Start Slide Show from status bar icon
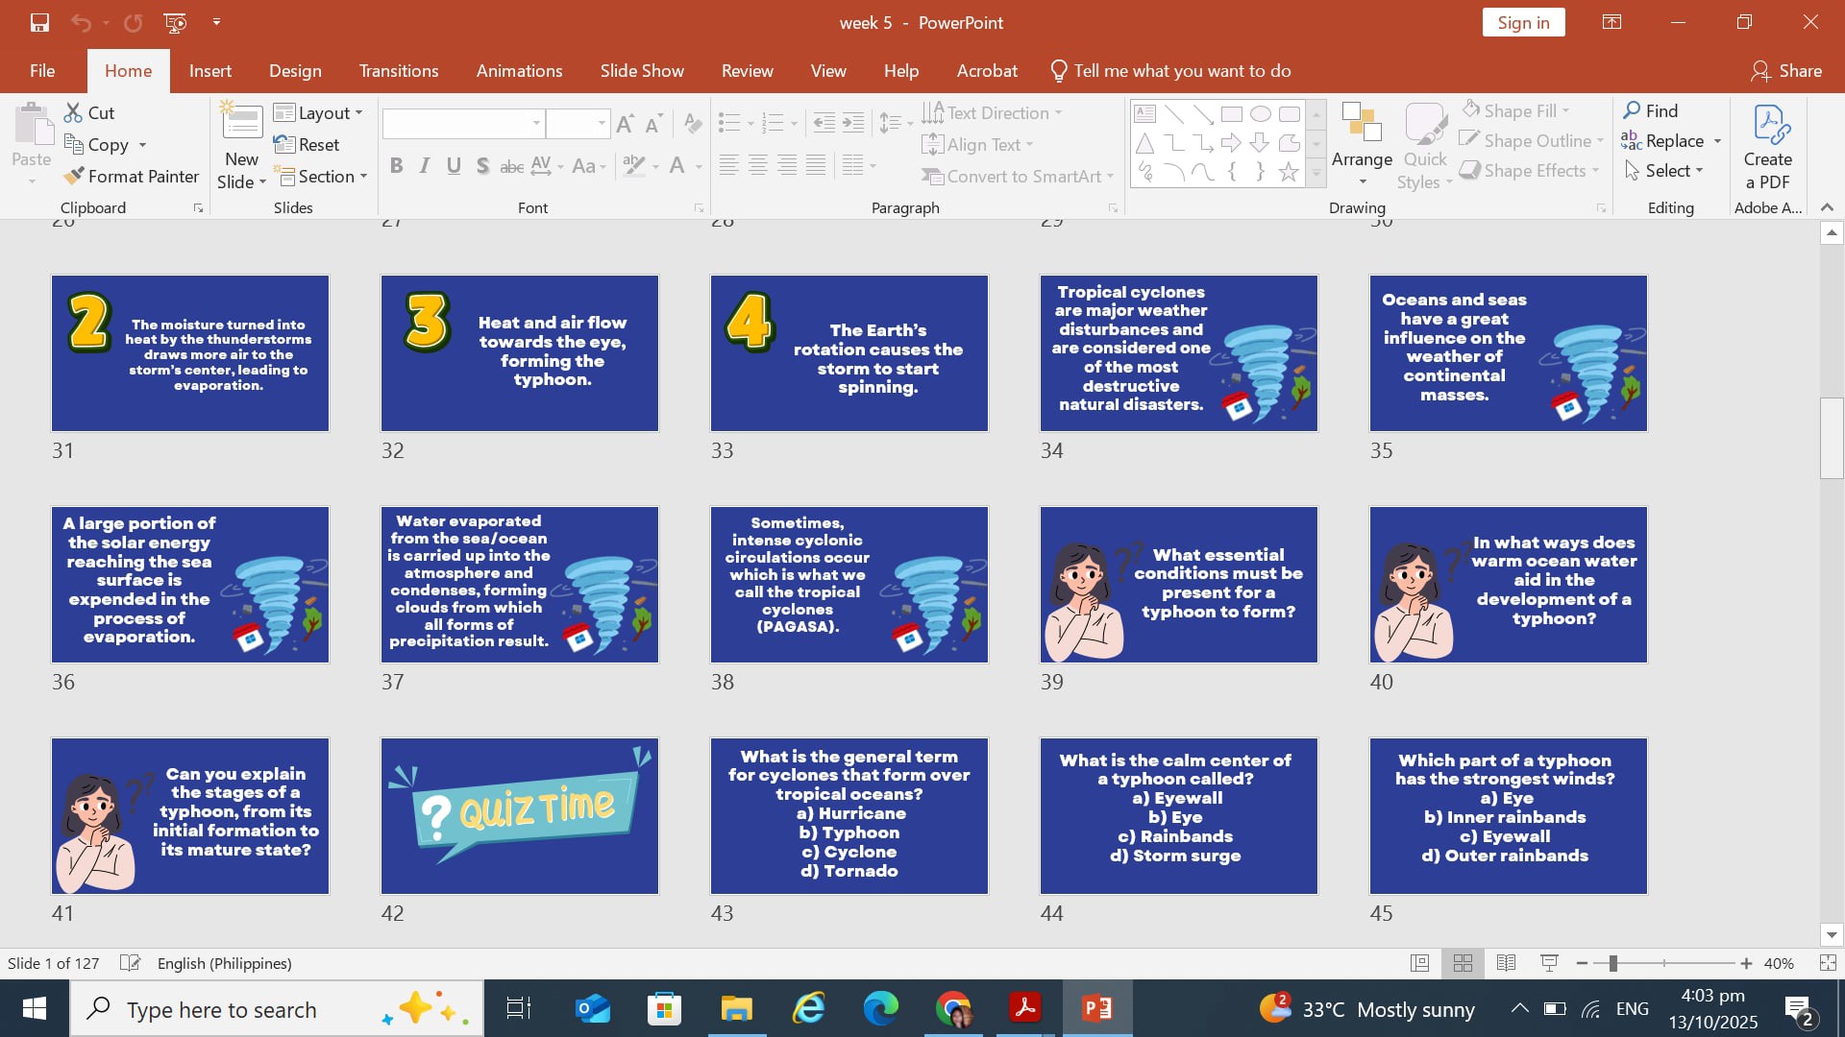Viewport: 1845px width, 1037px height. [1549, 963]
